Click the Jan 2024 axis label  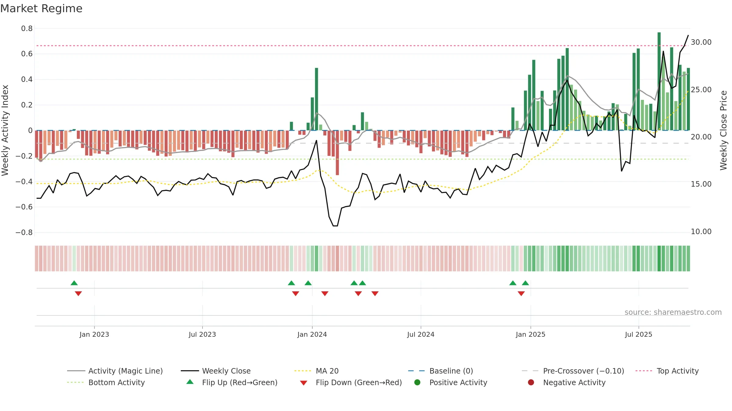pyautogui.click(x=312, y=334)
